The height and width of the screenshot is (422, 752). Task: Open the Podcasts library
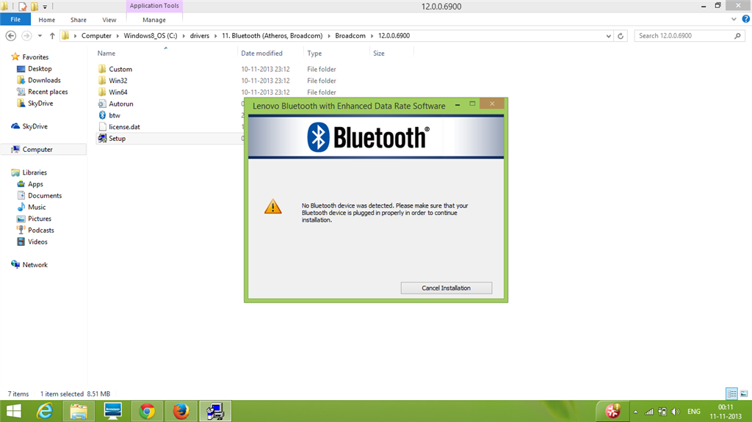pyautogui.click(x=41, y=230)
